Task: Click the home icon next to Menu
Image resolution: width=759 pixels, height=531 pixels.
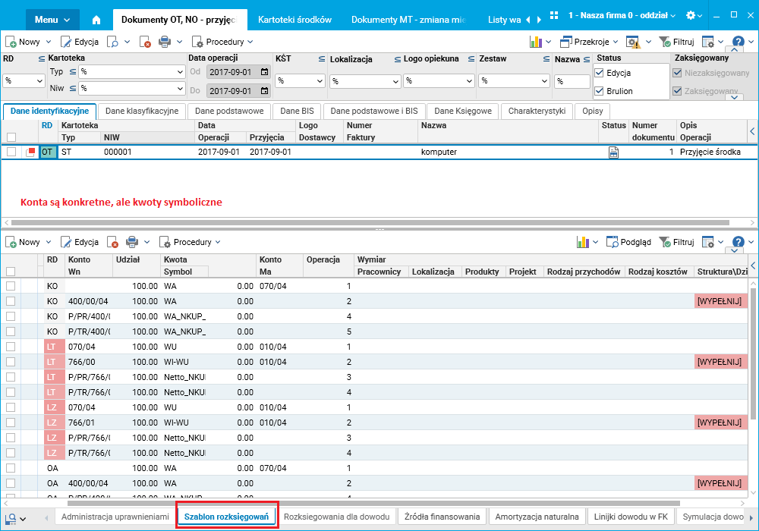Action: (x=96, y=19)
